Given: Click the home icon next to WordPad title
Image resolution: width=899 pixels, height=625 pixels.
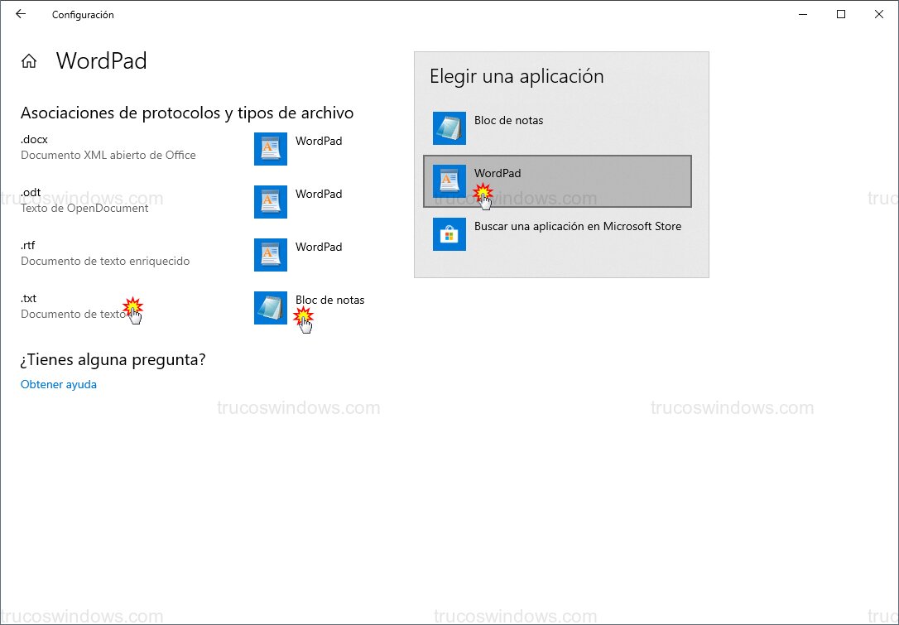Looking at the screenshot, I should 29,60.
